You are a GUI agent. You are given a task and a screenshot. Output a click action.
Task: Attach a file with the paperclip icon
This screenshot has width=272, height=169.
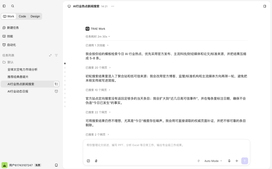(96, 161)
